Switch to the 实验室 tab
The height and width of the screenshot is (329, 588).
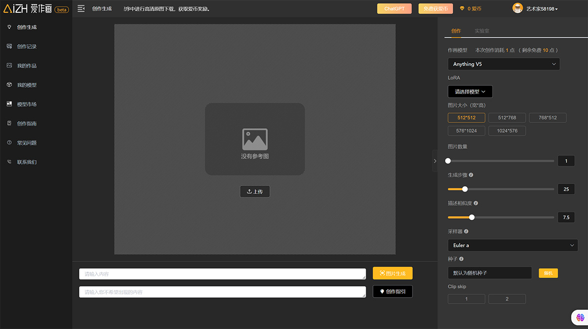(482, 31)
